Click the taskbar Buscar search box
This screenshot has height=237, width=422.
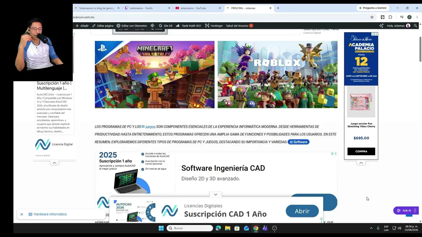[x=190, y=228]
